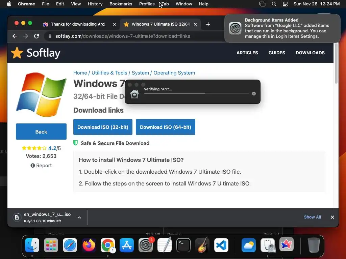
Task: Open Disk Utility from the dock
Action: [268, 245]
